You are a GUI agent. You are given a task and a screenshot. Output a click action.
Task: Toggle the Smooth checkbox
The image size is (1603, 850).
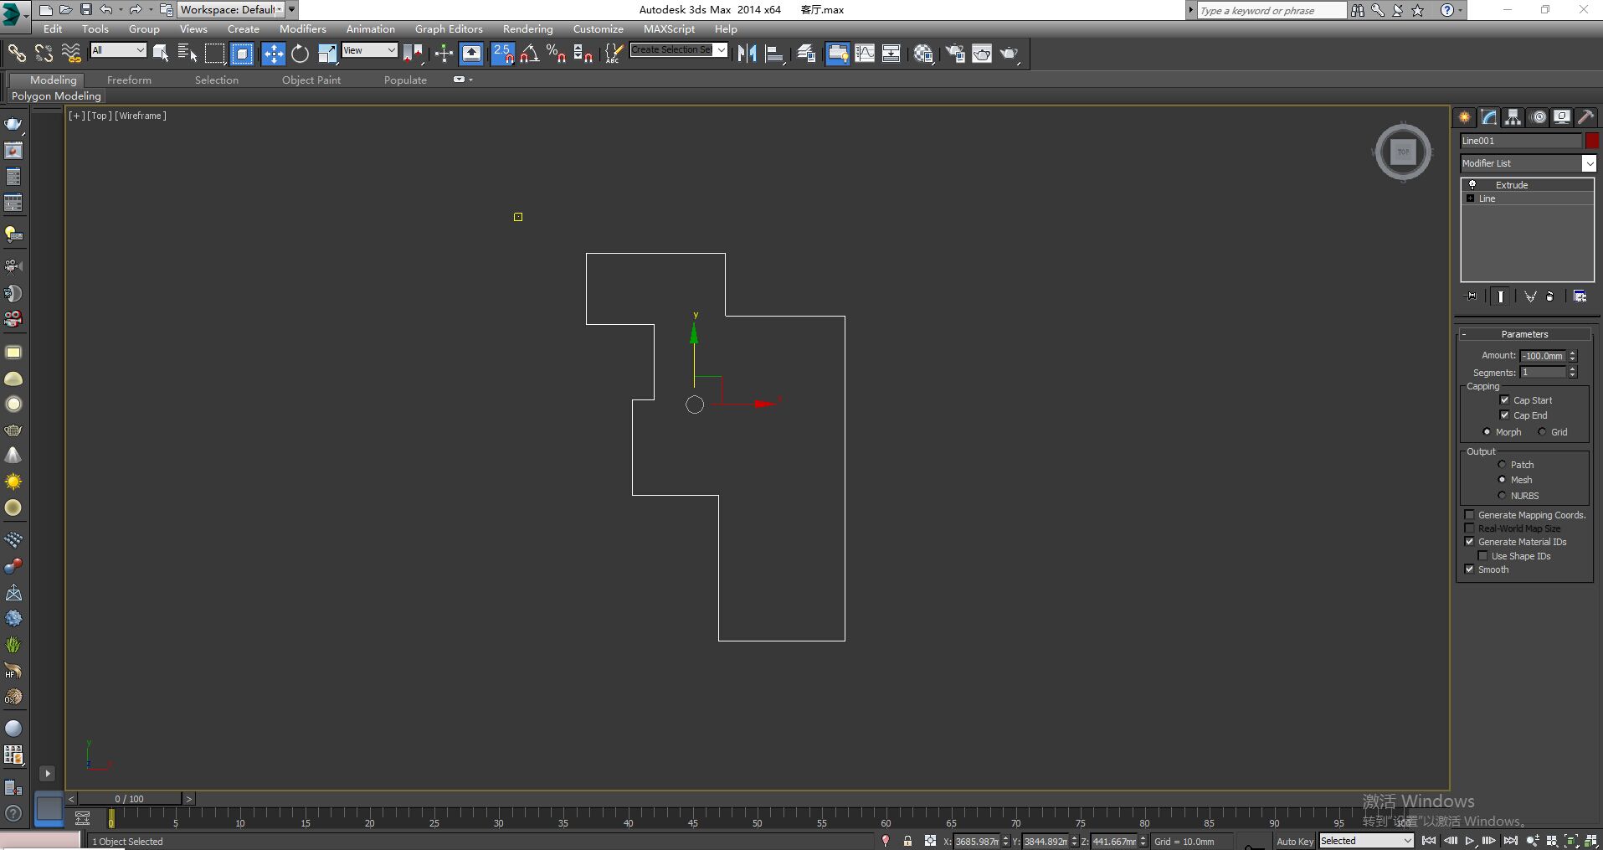(x=1469, y=569)
